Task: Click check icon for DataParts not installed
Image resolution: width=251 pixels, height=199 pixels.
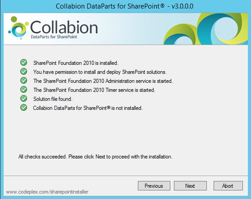Action: (24, 108)
